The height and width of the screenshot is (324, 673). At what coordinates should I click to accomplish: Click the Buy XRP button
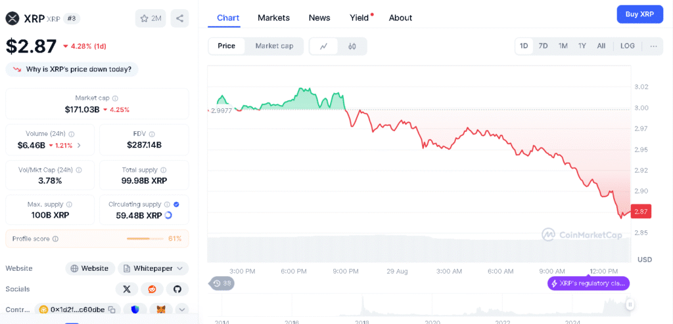coord(639,14)
